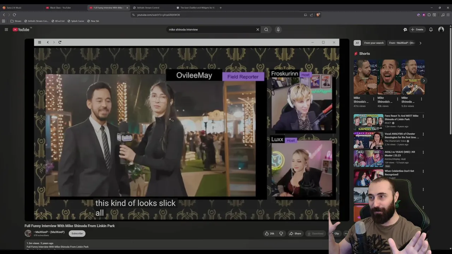Subscribe to the MaXKeeP channel
The height and width of the screenshot is (254, 452).
pyautogui.click(x=77, y=234)
